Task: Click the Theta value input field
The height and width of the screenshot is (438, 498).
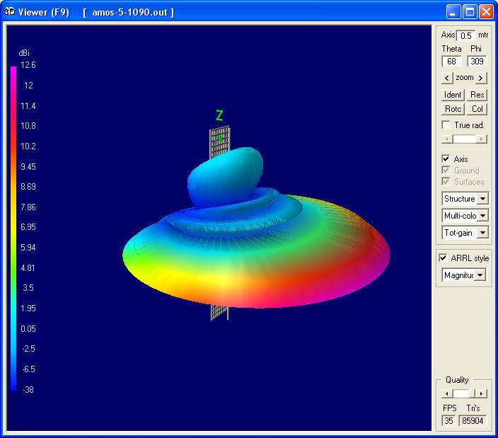Action: 451,62
